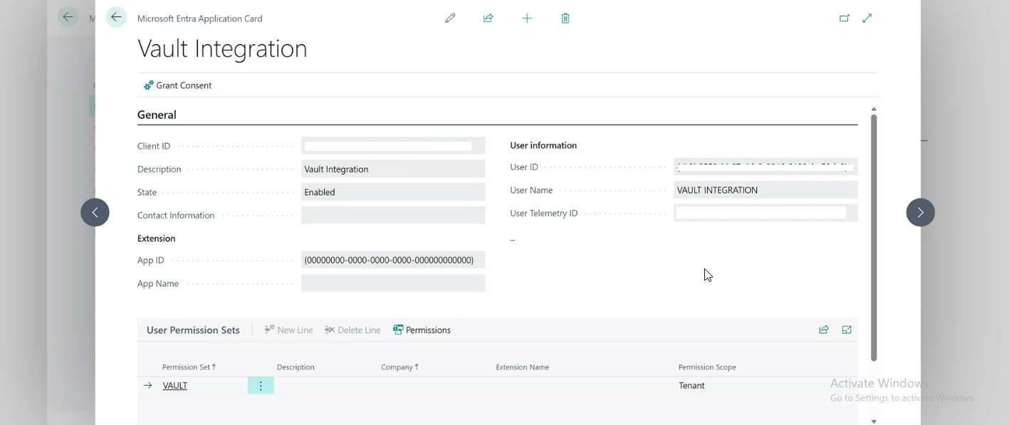The height and width of the screenshot is (425, 1009).
Task: Open the card in a new window
Action: pos(844,19)
